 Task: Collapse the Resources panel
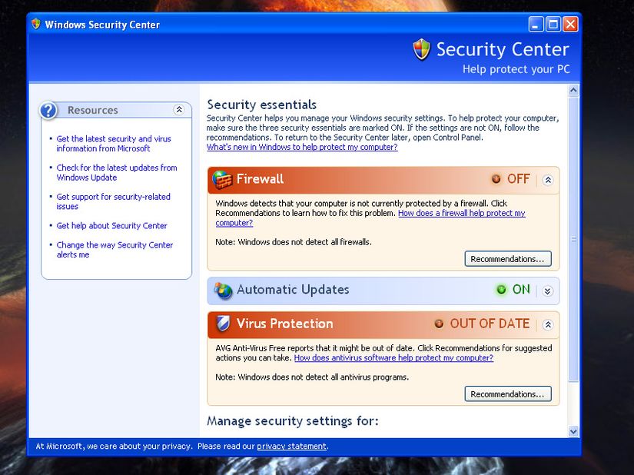coord(180,109)
